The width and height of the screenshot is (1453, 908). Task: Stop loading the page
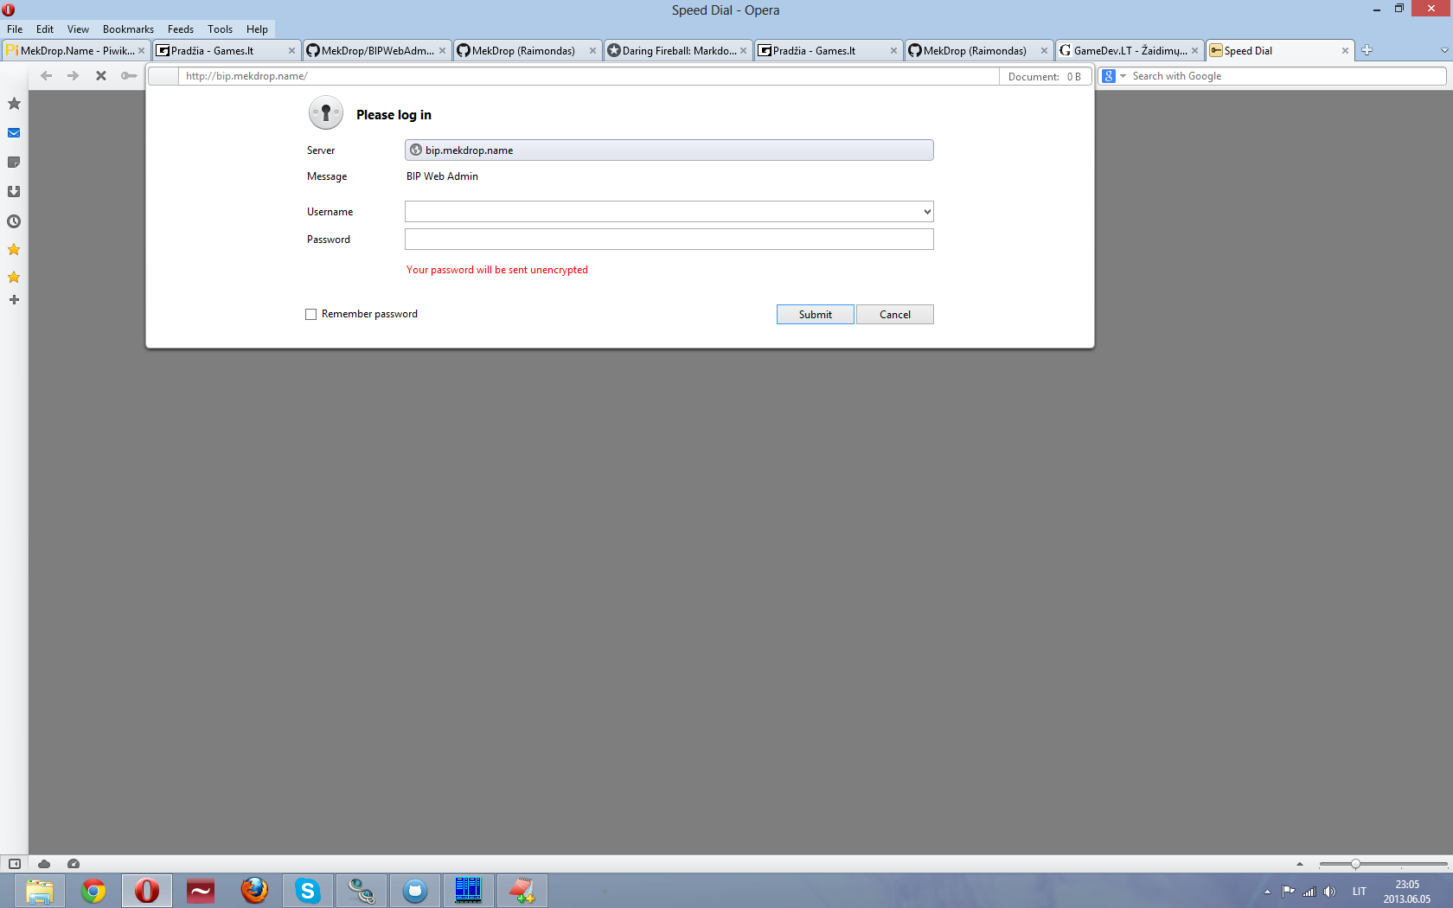coord(101,76)
